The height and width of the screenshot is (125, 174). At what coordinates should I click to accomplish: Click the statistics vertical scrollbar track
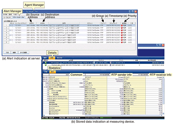point(163,95)
